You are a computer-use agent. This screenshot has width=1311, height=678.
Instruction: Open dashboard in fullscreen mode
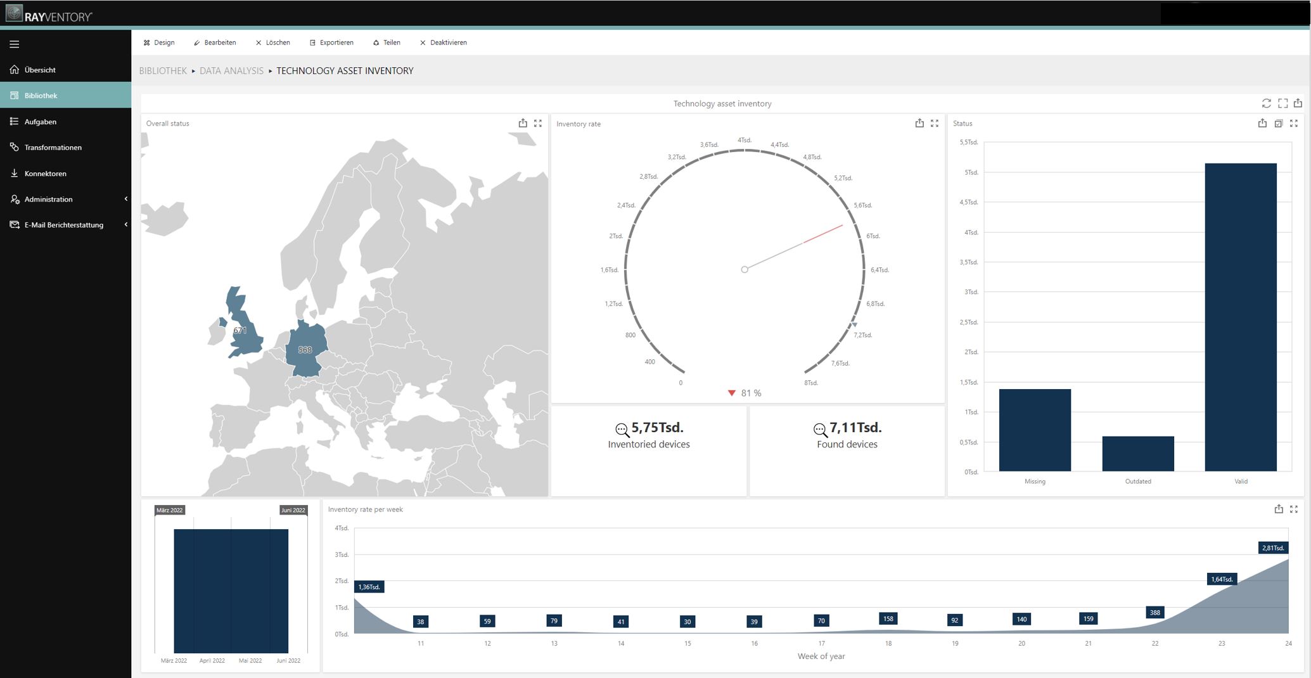click(1282, 103)
